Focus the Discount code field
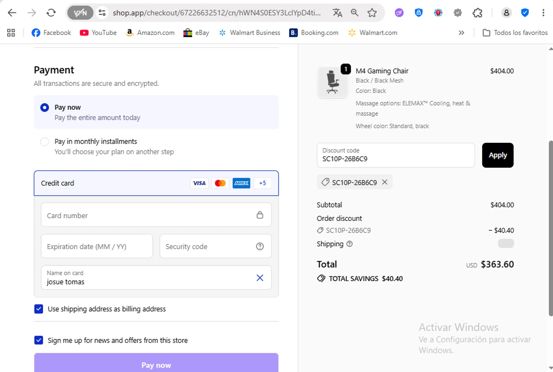The height and width of the screenshot is (372, 553). [396, 155]
